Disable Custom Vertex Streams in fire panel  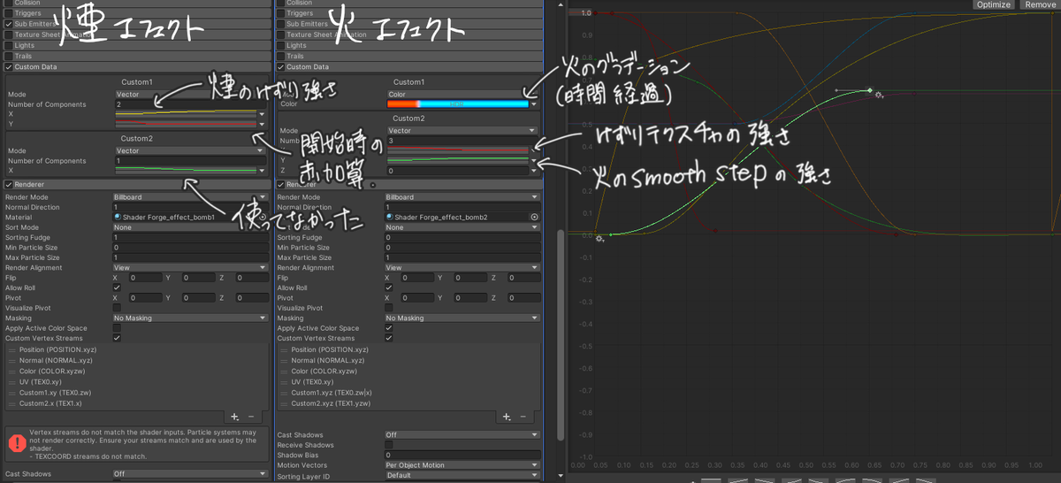pyautogui.click(x=388, y=338)
